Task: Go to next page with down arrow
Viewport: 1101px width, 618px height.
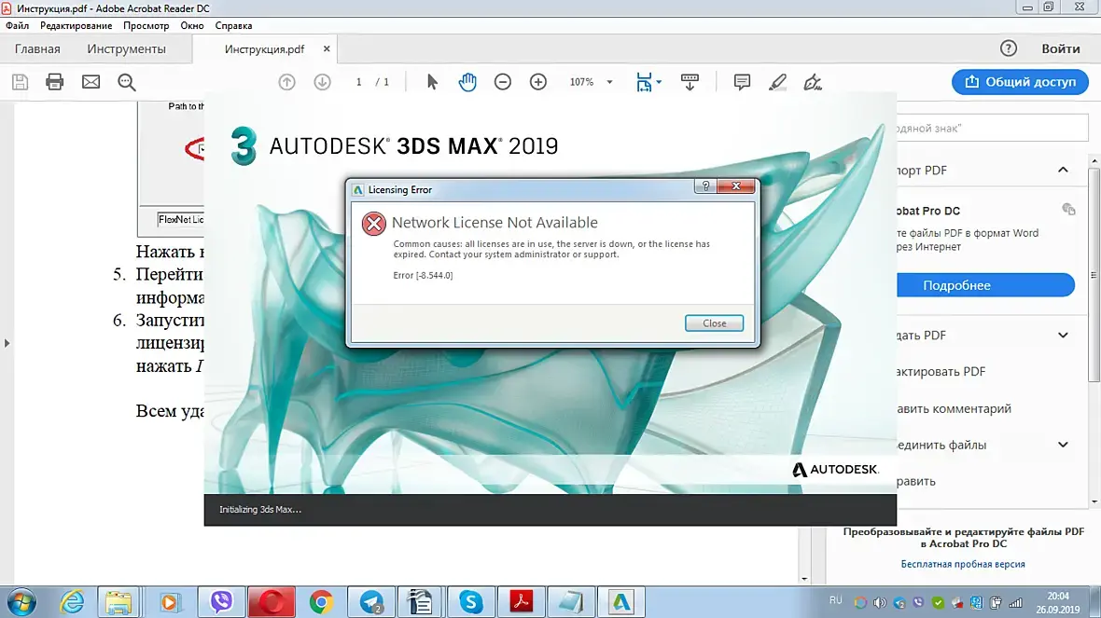Action: (322, 82)
